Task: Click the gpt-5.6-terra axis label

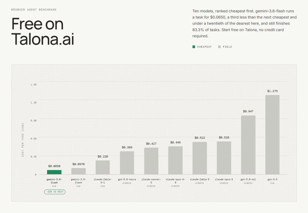Action: 127,180
